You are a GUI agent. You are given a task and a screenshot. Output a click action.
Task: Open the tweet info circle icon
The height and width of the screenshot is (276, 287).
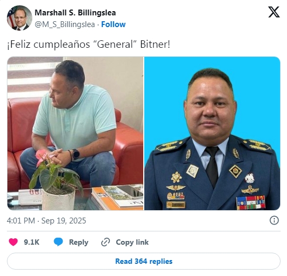click(x=274, y=220)
